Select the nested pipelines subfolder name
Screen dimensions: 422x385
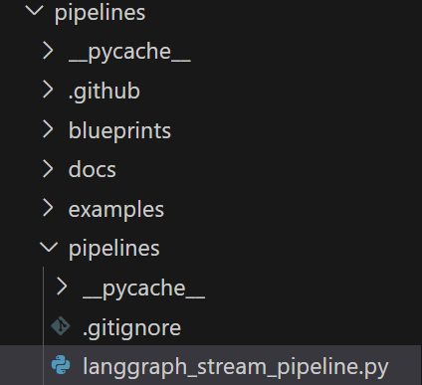tap(114, 249)
